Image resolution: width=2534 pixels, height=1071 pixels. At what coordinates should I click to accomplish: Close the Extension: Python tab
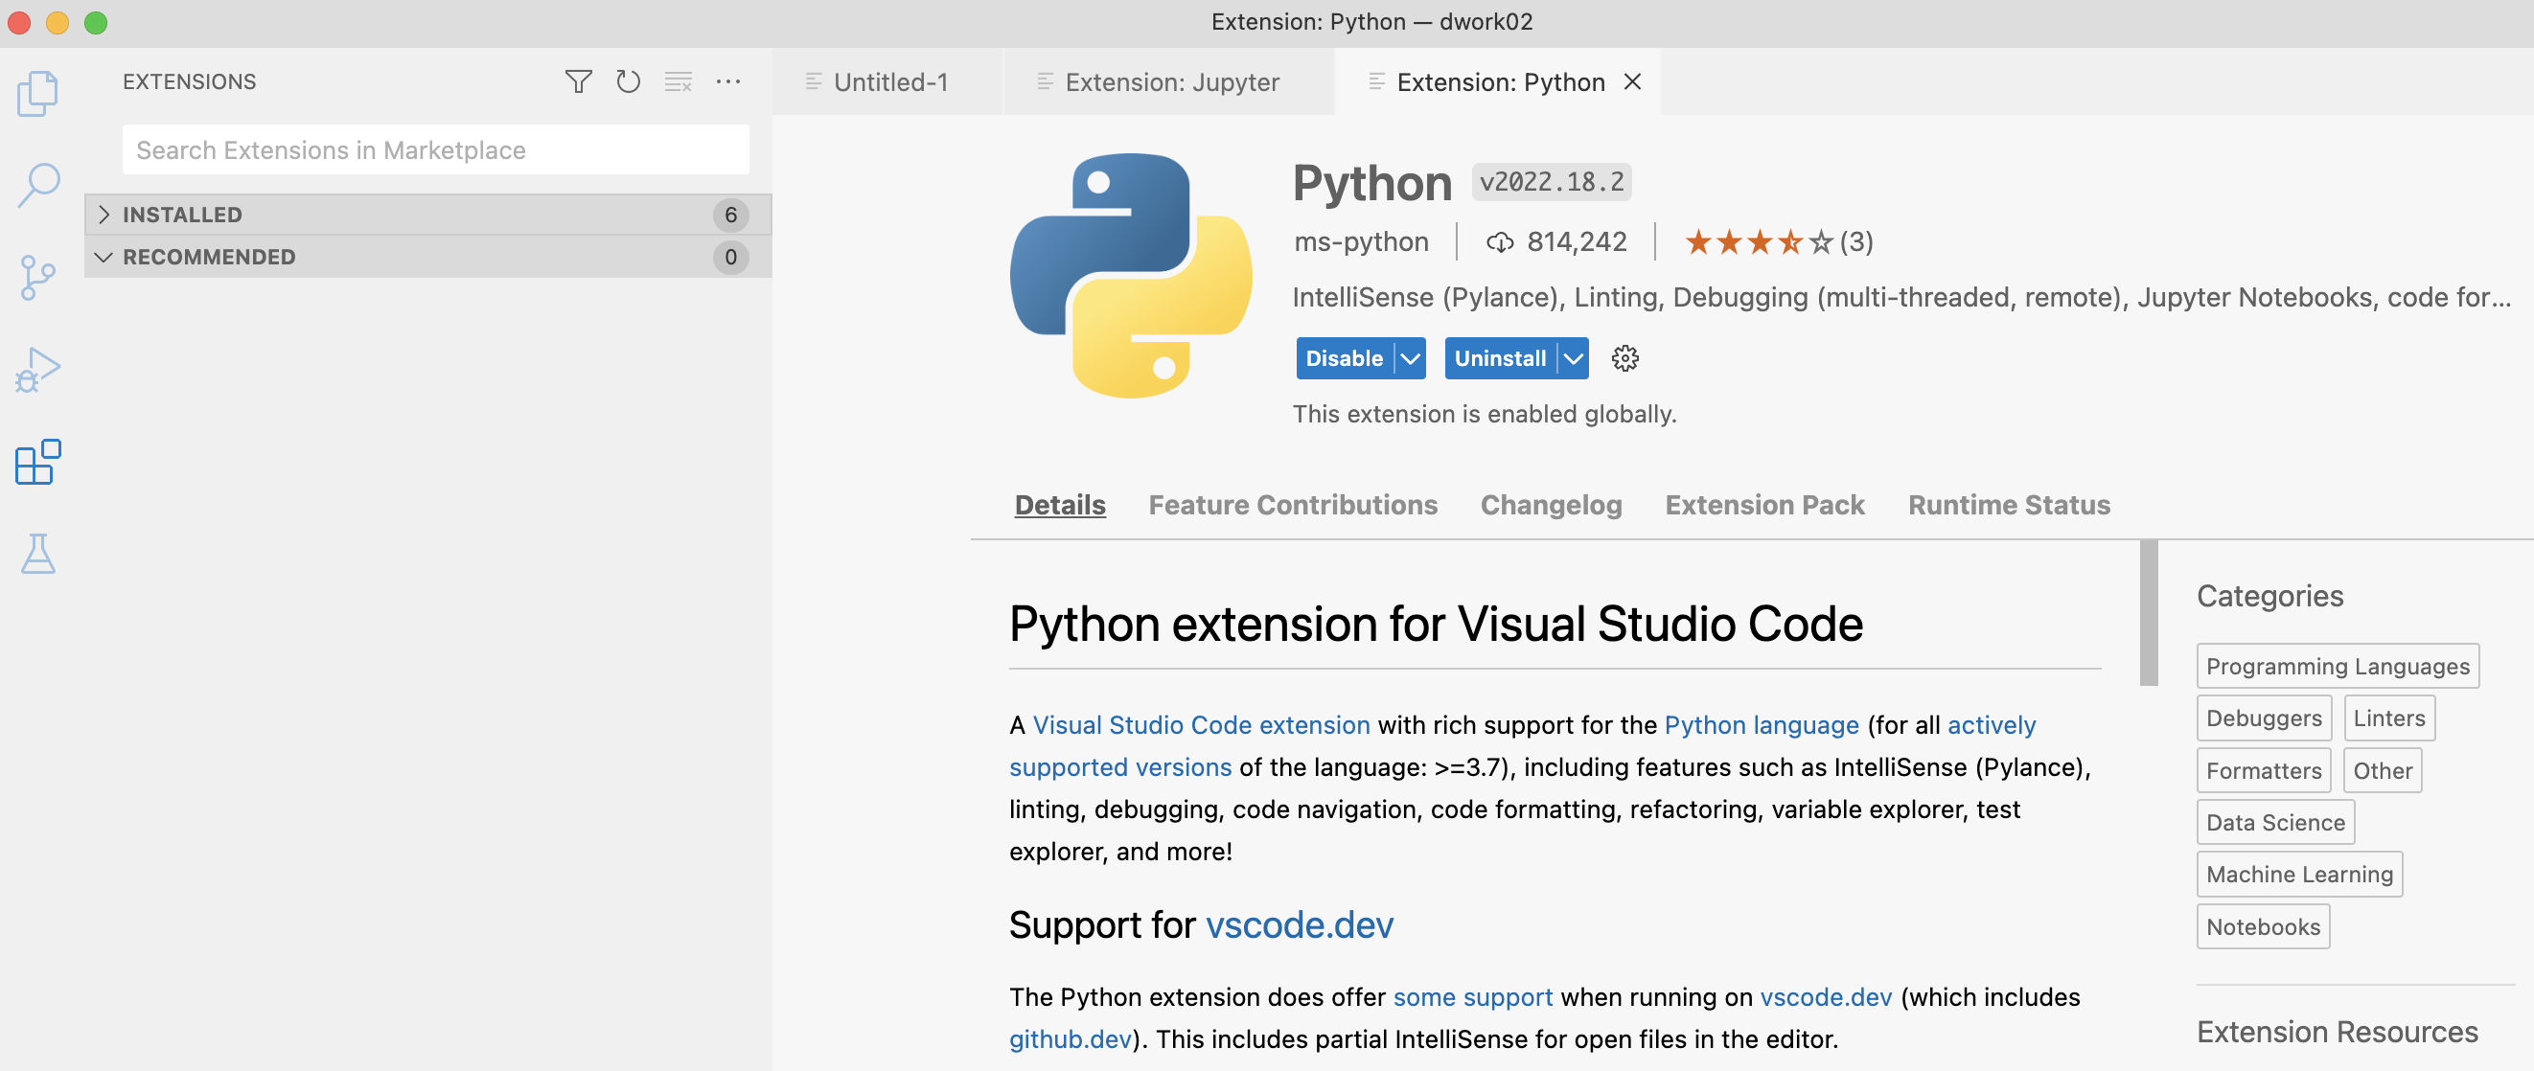point(1632,81)
